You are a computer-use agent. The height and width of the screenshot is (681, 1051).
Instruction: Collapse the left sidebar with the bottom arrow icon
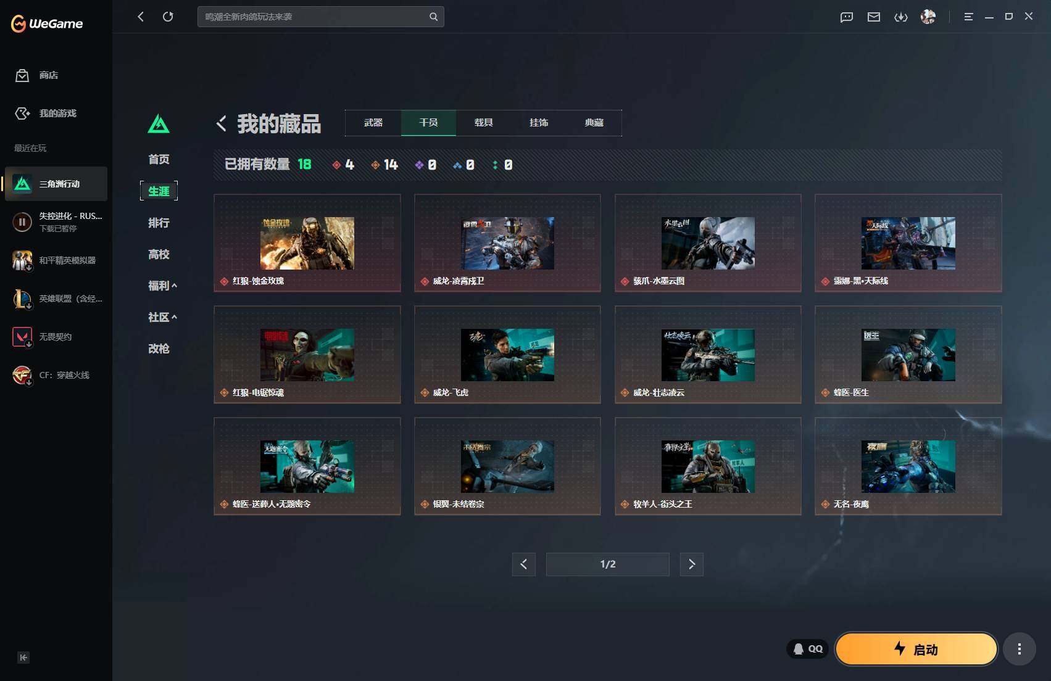click(x=23, y=658)
